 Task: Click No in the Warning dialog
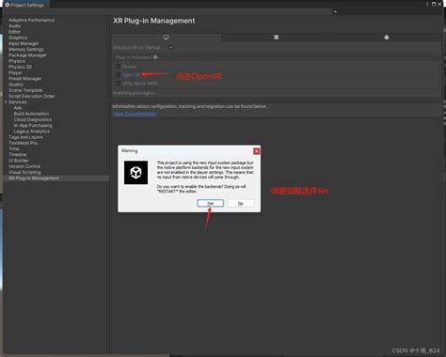point(241,203)
